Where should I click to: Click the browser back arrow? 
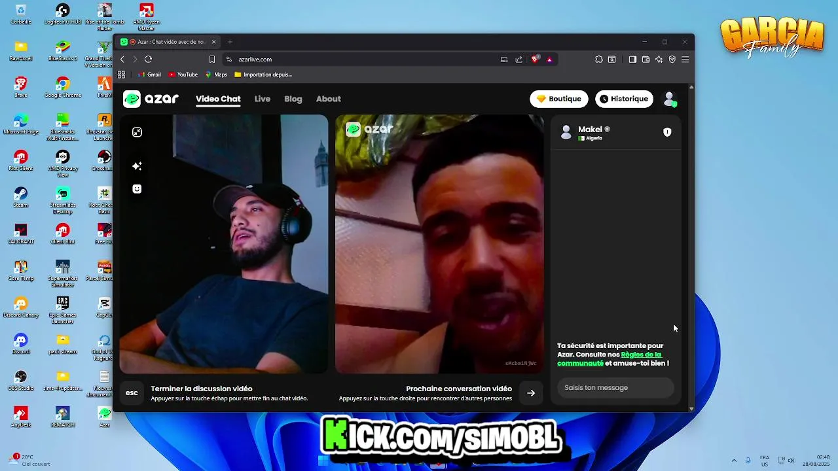(x=122, y=59)
